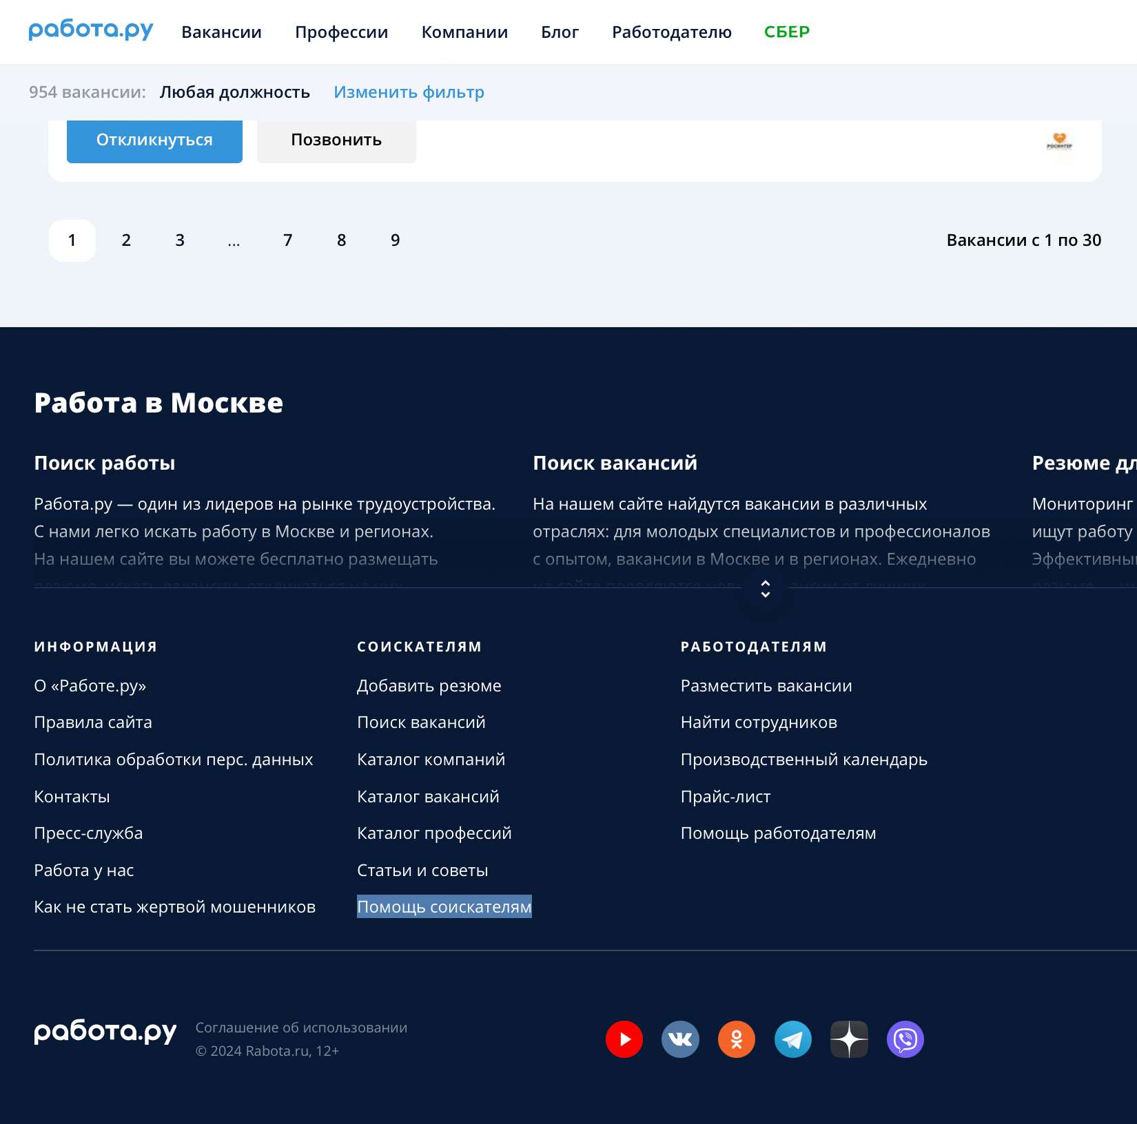Go to pagination page 9
This screenshot has width=1137, height=1124.
[x=396, y=240]
